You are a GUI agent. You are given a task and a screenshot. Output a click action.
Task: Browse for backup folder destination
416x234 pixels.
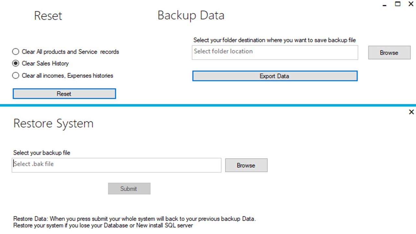[389, 53]
